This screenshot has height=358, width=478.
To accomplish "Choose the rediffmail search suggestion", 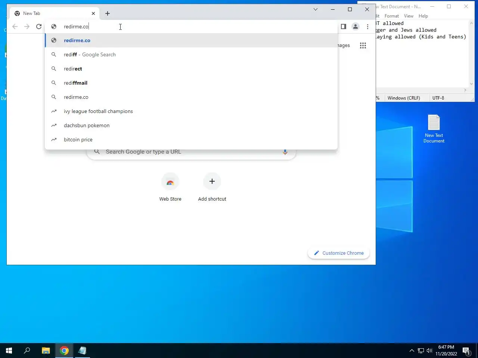I will (x=191, y=83).
